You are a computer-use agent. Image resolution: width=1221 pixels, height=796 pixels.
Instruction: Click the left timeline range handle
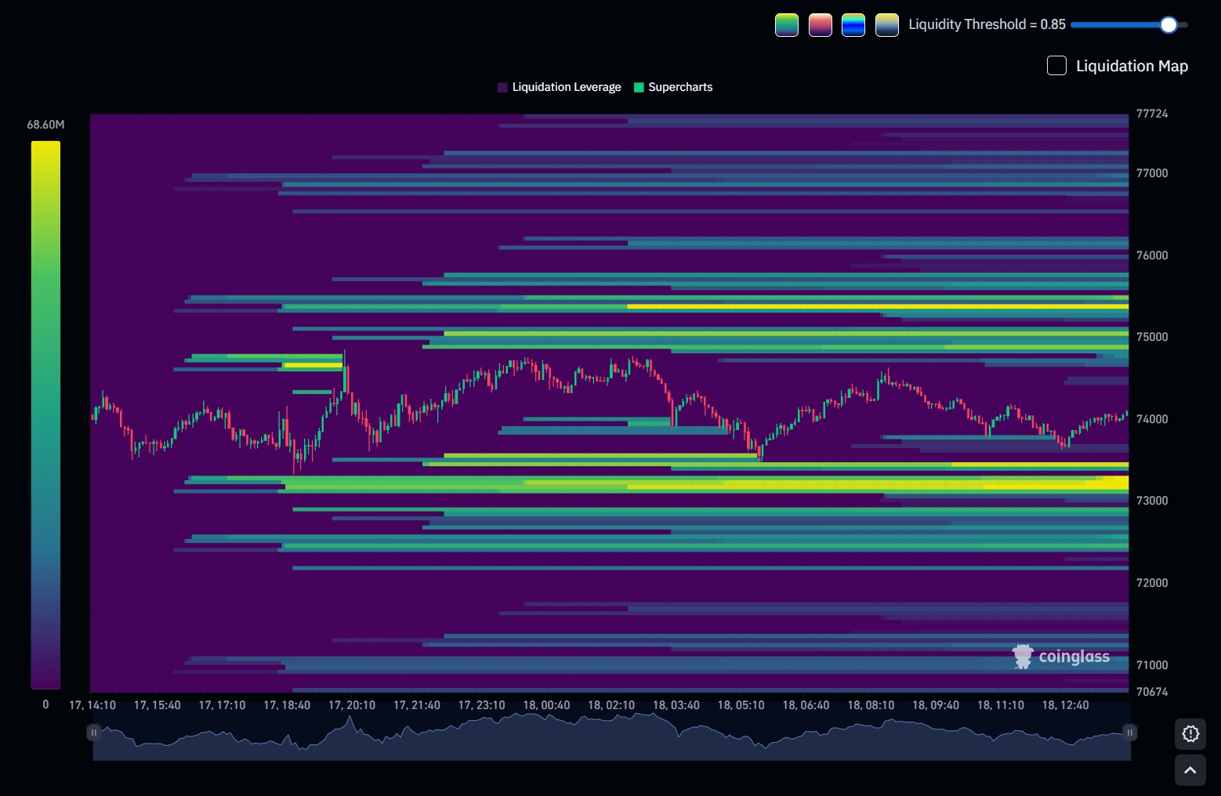(x=94, y=733)
